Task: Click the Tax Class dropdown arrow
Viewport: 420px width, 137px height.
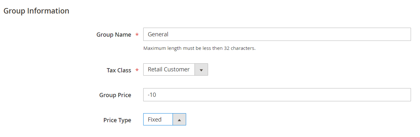Action: coord(201,70)
